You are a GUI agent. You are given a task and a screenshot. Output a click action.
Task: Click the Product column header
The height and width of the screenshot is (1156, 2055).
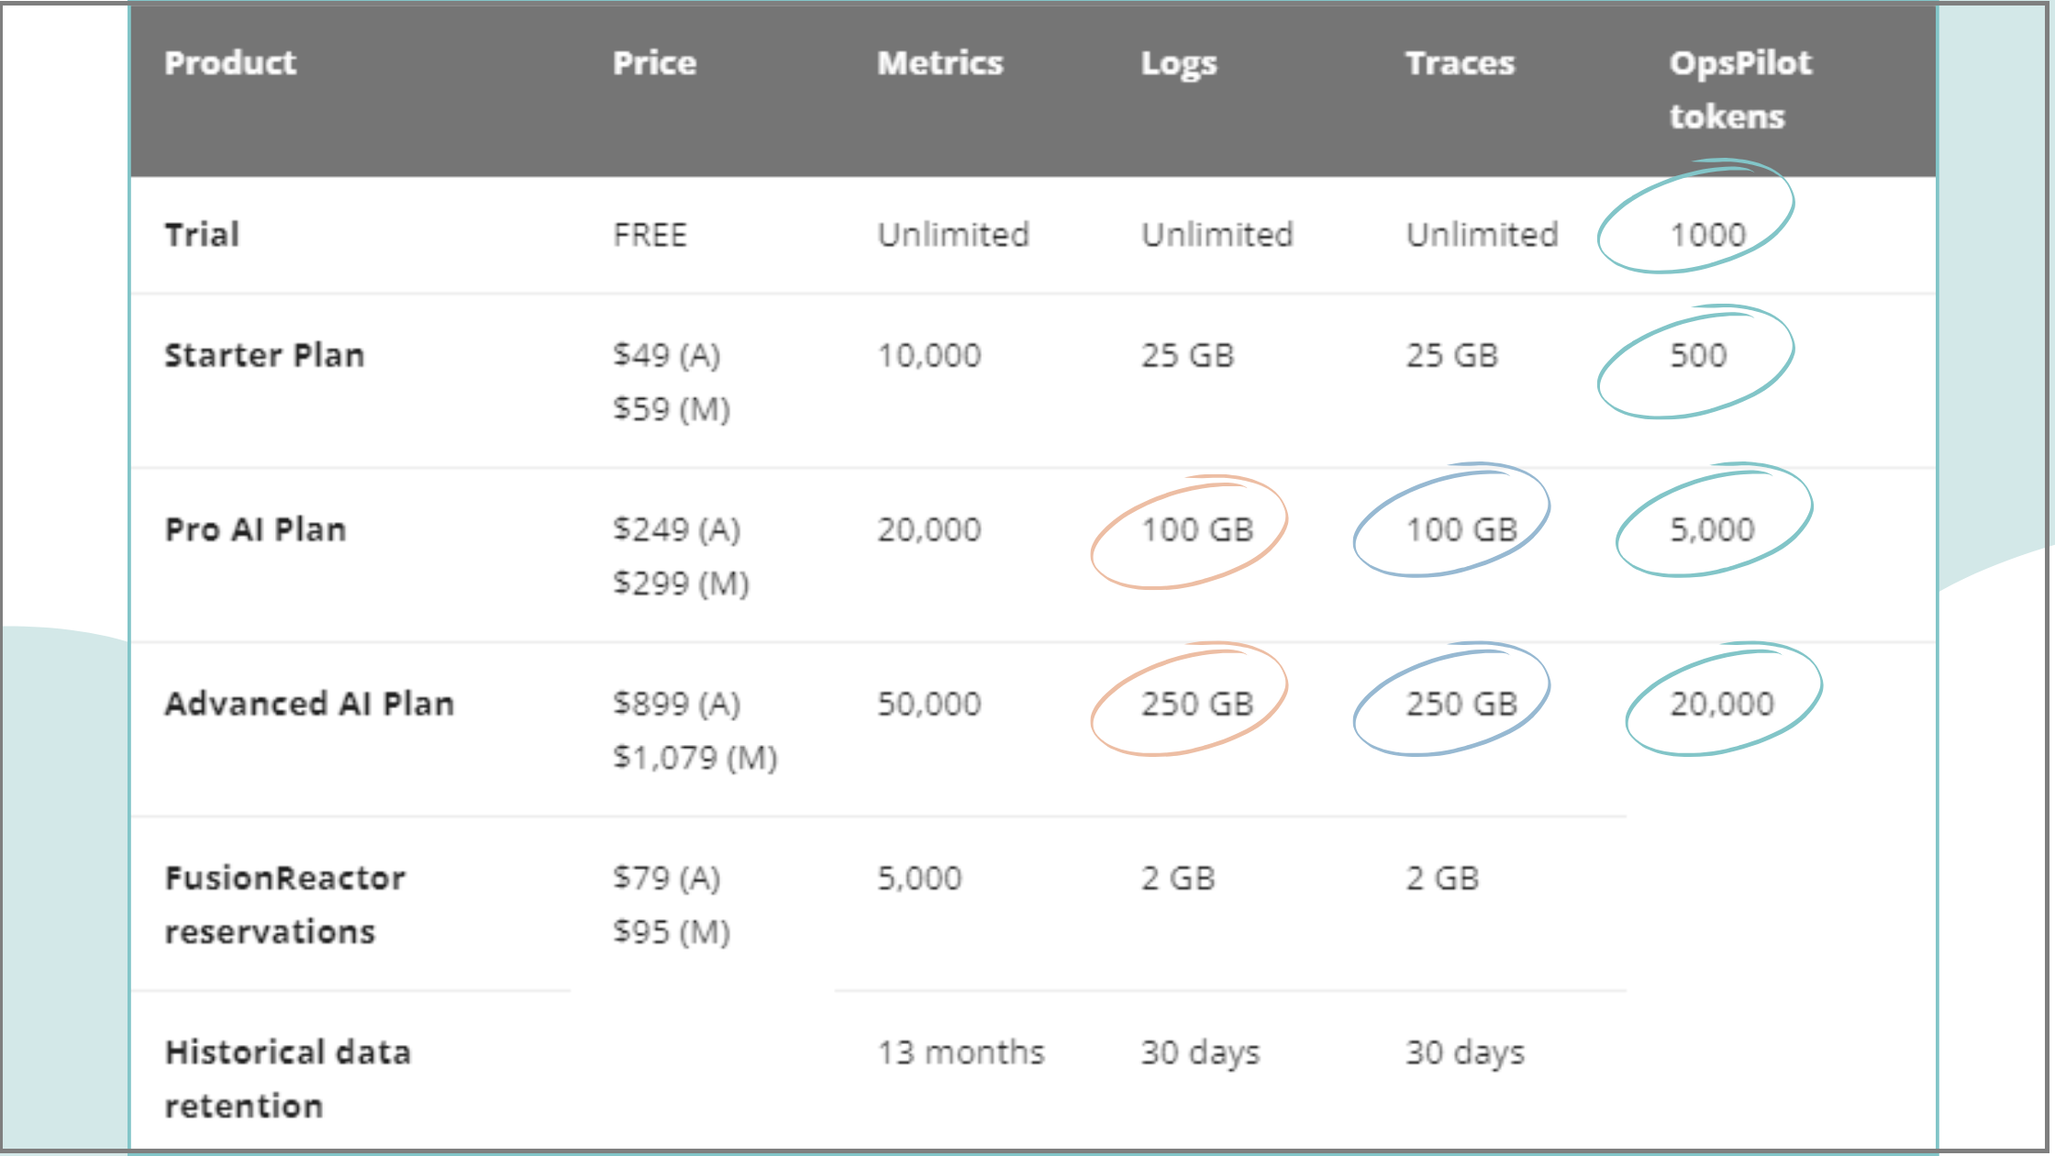pyautogui.click(x=230, y=62)
